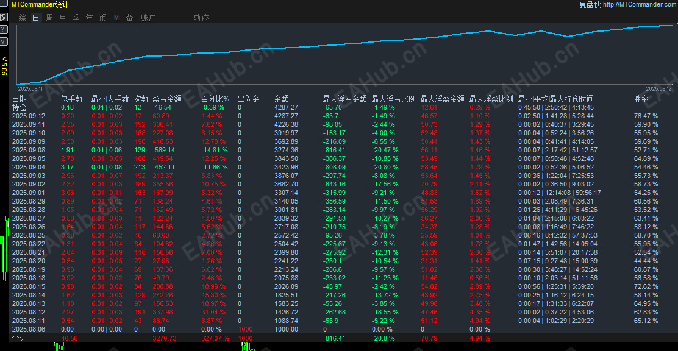Click the V 5.05 version label
Screen dimensions: 678x351
4,65
